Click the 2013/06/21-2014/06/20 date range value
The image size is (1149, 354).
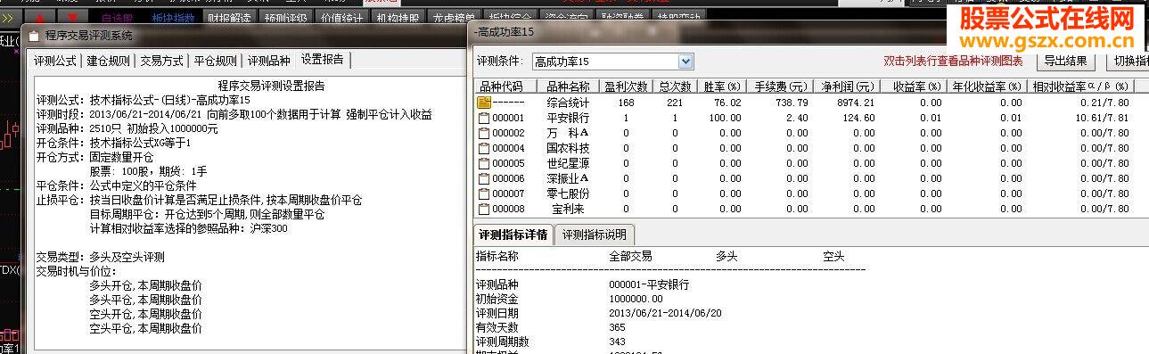click(x=665, y=313)
